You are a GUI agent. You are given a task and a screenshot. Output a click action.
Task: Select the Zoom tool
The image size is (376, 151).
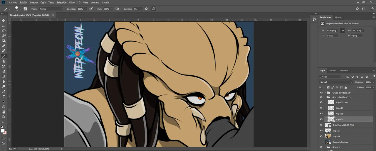[4, 117]
